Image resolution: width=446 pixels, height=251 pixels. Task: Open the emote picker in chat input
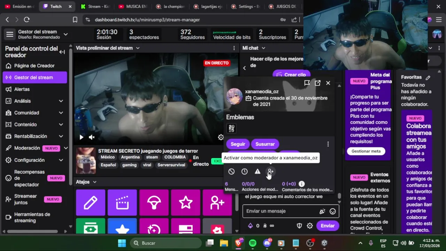(x=333, y=211)
